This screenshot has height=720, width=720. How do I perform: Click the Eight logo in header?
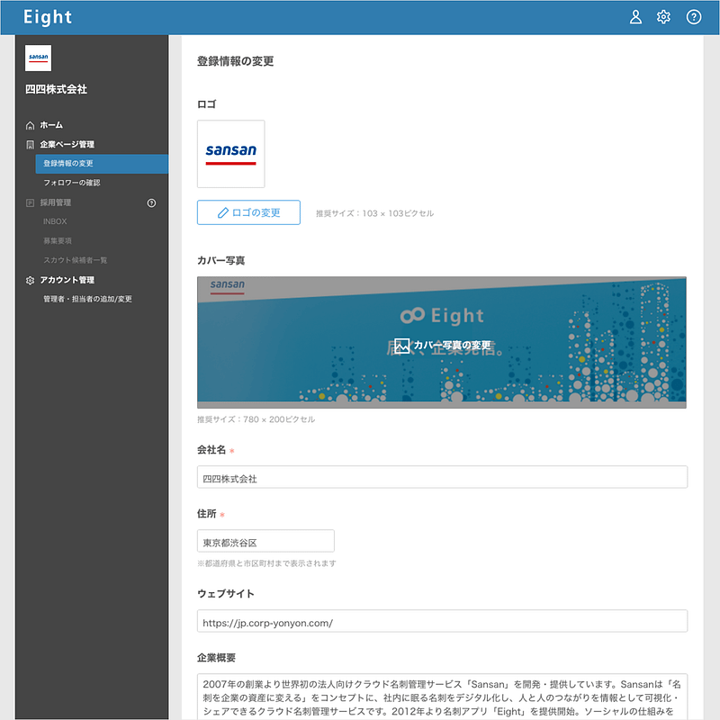point(48,17)
